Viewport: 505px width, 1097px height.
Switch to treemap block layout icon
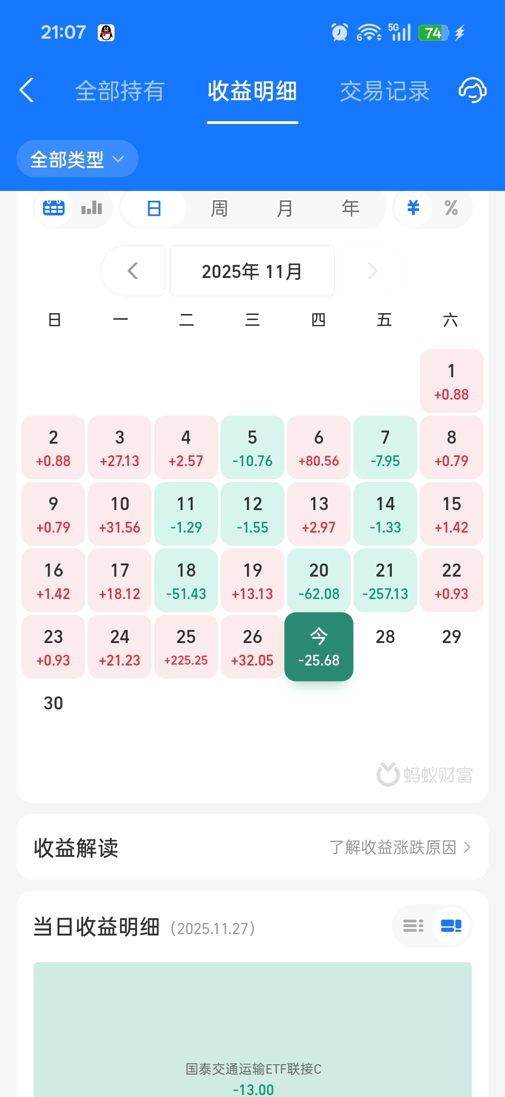[x=451, y=926]
